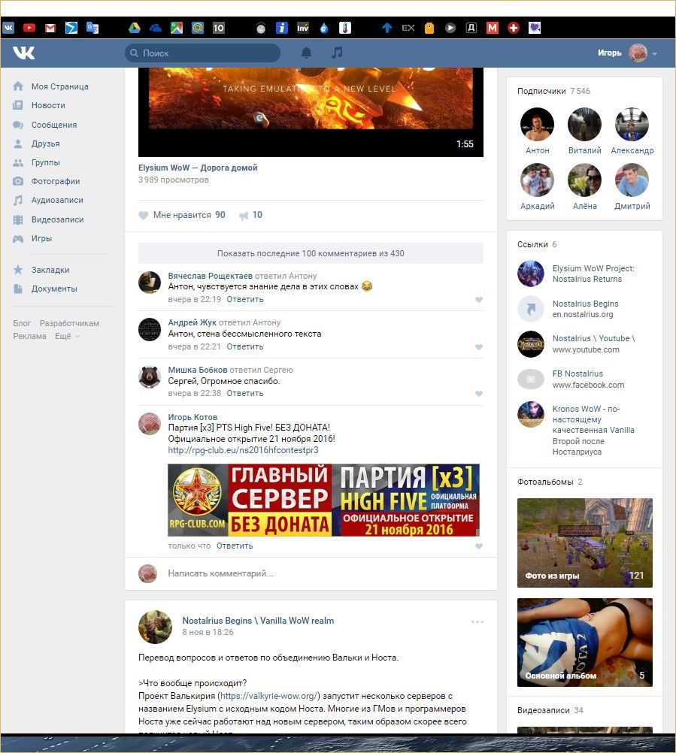Open the music note player icon in header
This screenshot has height=753, width=676.
point(338,53)
